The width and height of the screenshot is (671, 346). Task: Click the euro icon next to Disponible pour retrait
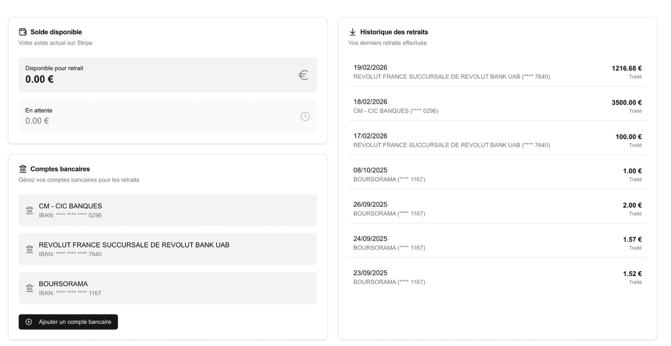pos(303,74)
